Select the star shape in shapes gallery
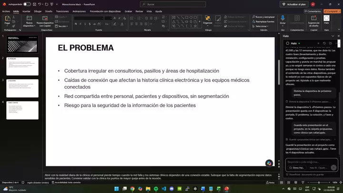Viewport: 343px width, 193px height. tap(195, 26)
